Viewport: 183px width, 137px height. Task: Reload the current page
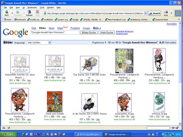[x=29, y=13]
